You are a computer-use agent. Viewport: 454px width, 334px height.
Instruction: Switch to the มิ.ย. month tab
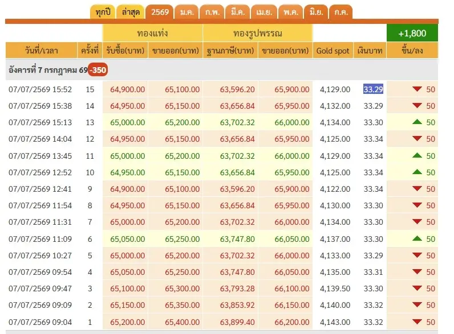click(316, 12)
